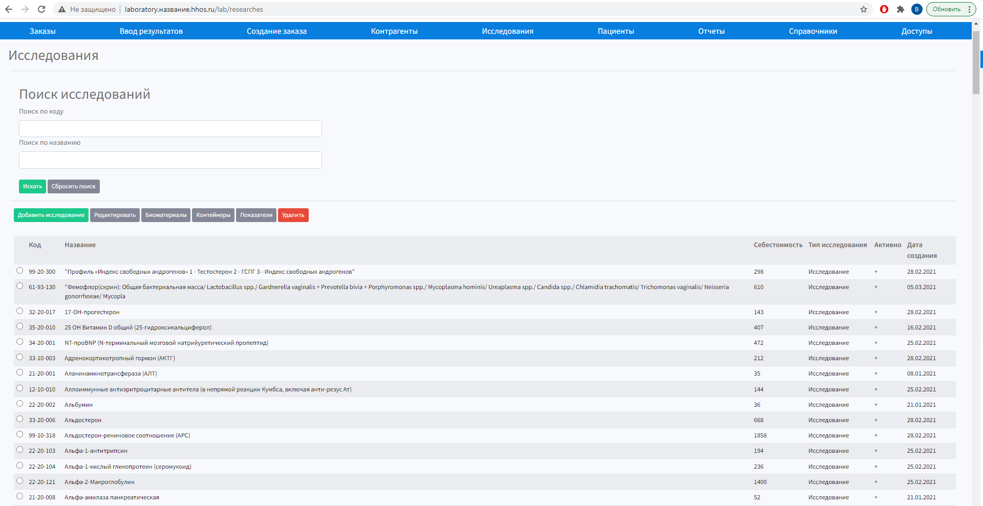The image size is (983, 506).
Task: Click the Сбросить поиск button
Action: click(x=74, y=186)
